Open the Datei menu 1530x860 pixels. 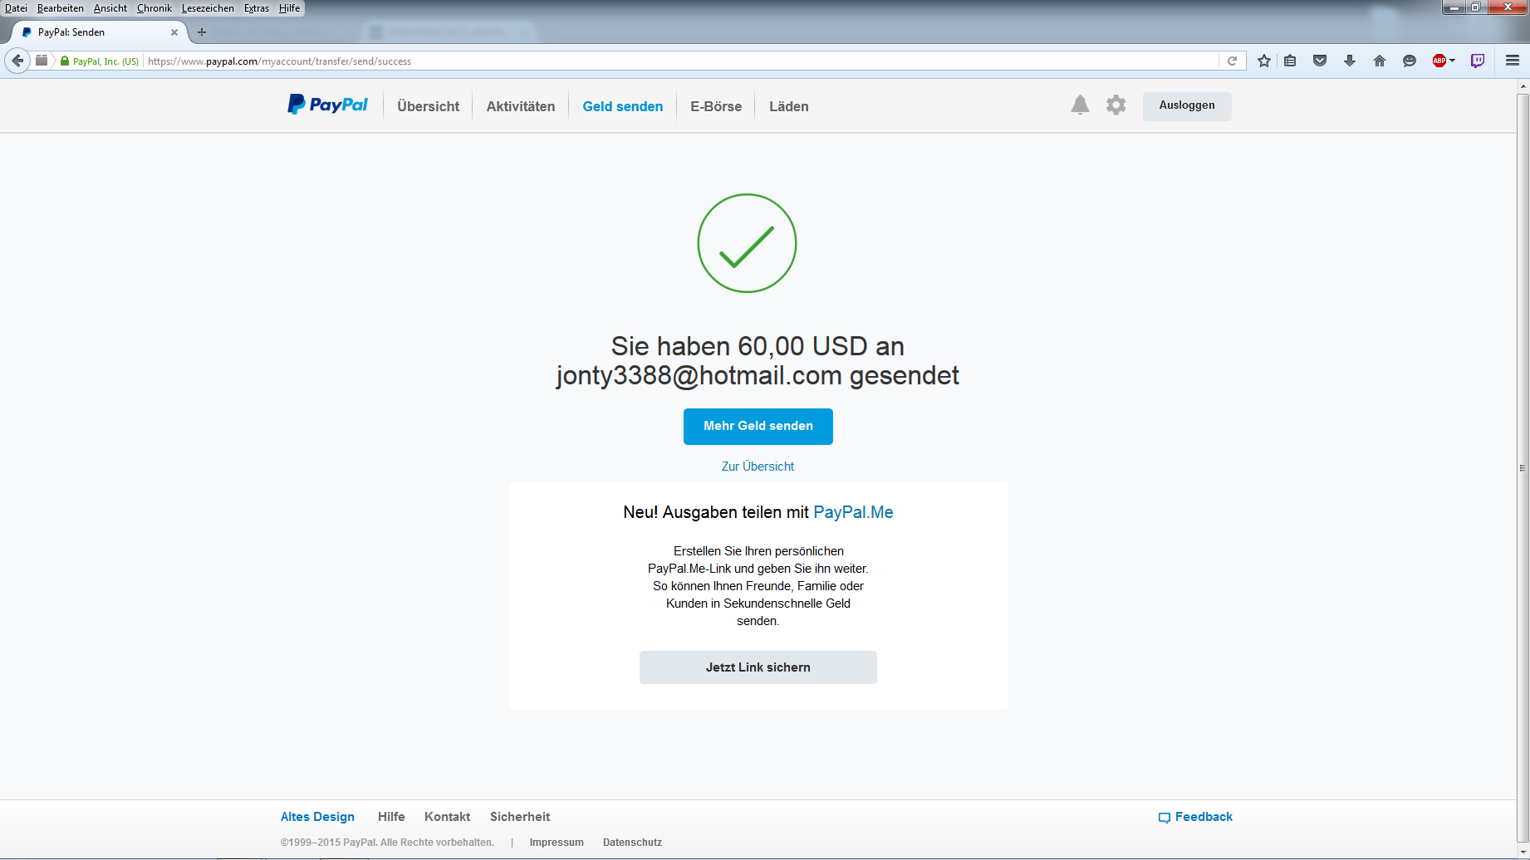point(16,8)
